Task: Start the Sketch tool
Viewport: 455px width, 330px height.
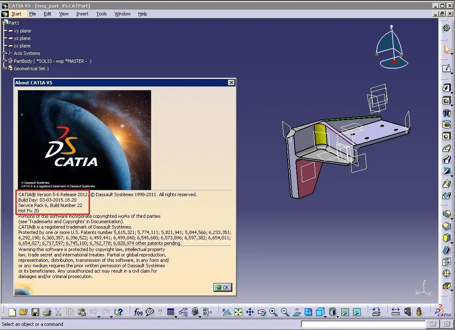Action: click(447, 69)
